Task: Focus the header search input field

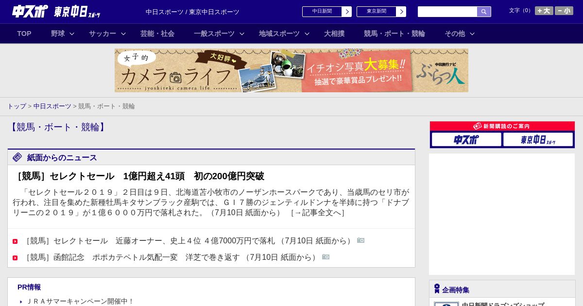Action: click(x=447, y=12)
